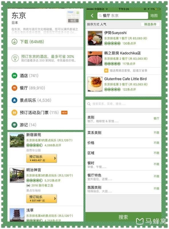This screenshot has width=169, height=229.
Task: Change the 排序方式 人气 sort order
Action: 97,24
